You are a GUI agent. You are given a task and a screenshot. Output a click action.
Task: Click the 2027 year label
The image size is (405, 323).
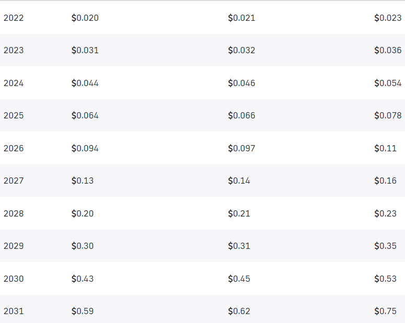(x=14, y=181)
